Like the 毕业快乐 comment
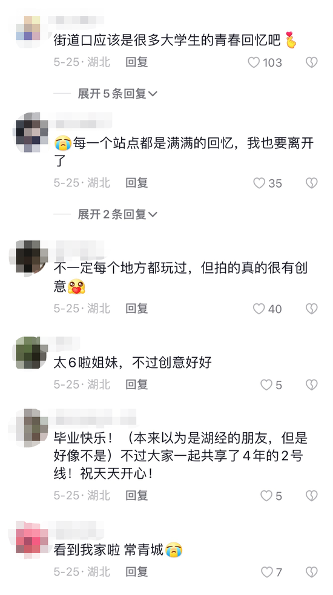The width and height of the screenshot is (333, 595). (266, 496)
